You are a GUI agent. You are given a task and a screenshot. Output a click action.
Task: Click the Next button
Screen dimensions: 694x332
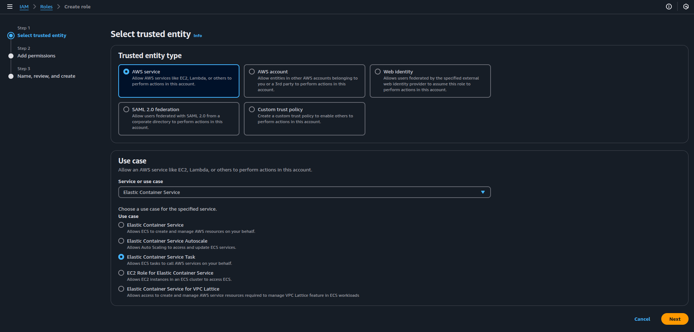[674, 319]
